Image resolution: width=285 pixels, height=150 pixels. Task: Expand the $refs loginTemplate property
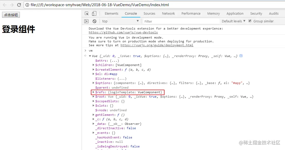coord(93,92)
